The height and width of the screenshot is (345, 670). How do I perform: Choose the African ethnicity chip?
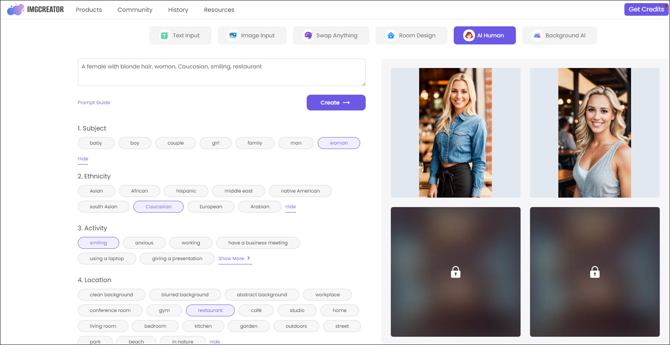(139, 191)
